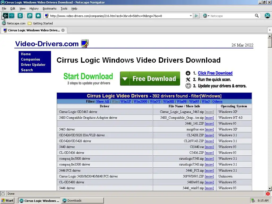The image size is (272, 204).
Task: Click the system tray network icon
Action: [253, 201]
